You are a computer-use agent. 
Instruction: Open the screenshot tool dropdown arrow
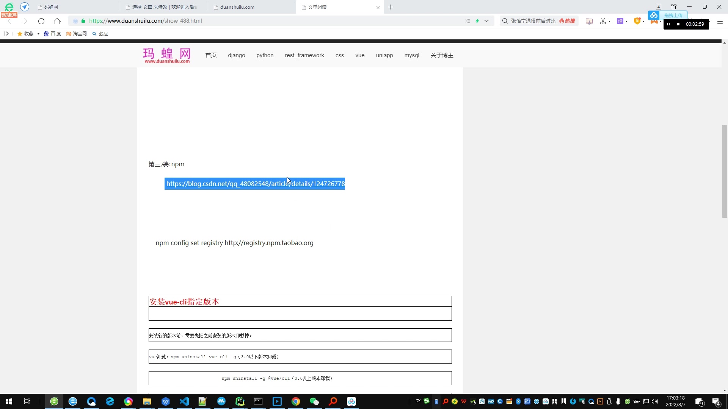[609, 22]
